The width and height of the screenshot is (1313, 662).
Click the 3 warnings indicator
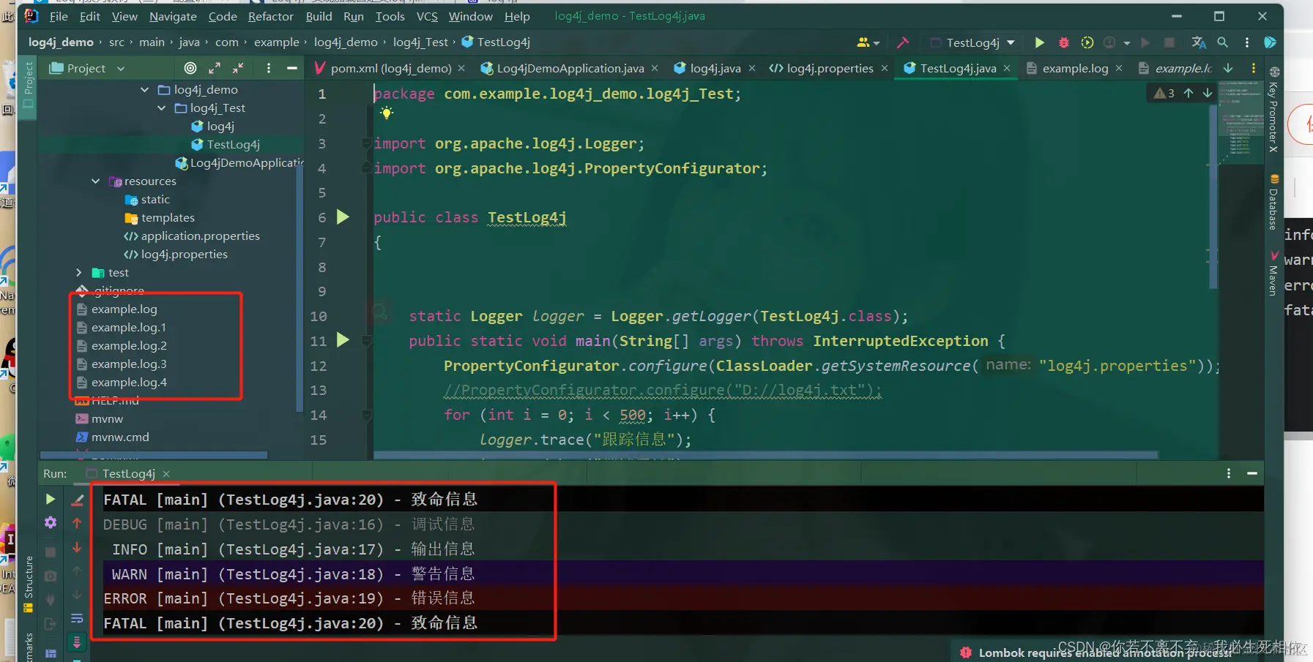1164,93
